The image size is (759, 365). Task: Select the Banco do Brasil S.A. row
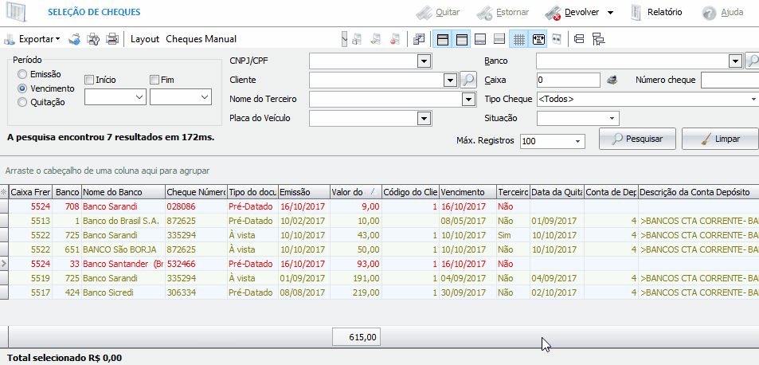pyautogui.click(x=379, y=221)
